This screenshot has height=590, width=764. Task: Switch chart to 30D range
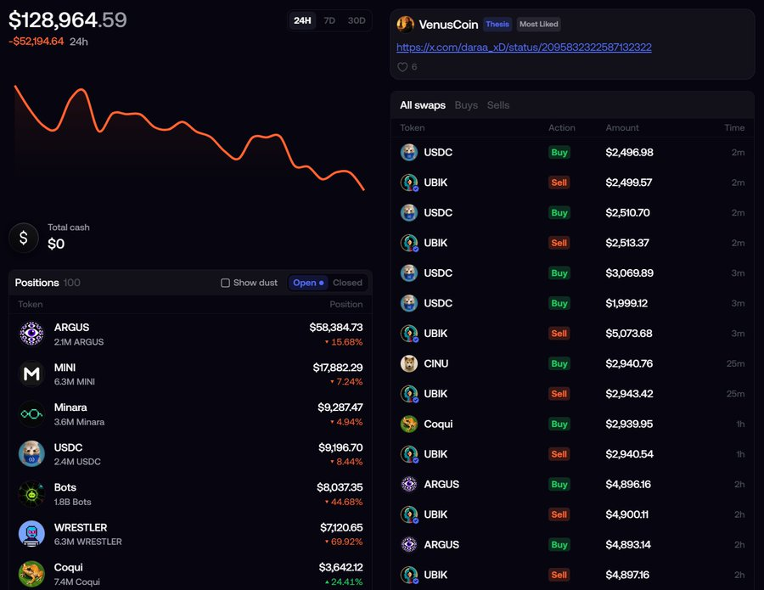click(x=357, y=21)
